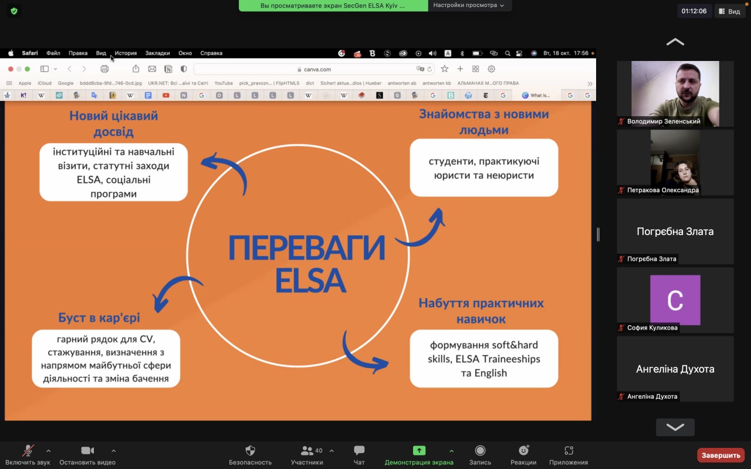Click the green Демонстрация экрана share icon

pyautogui.click(x=419, y=450)
